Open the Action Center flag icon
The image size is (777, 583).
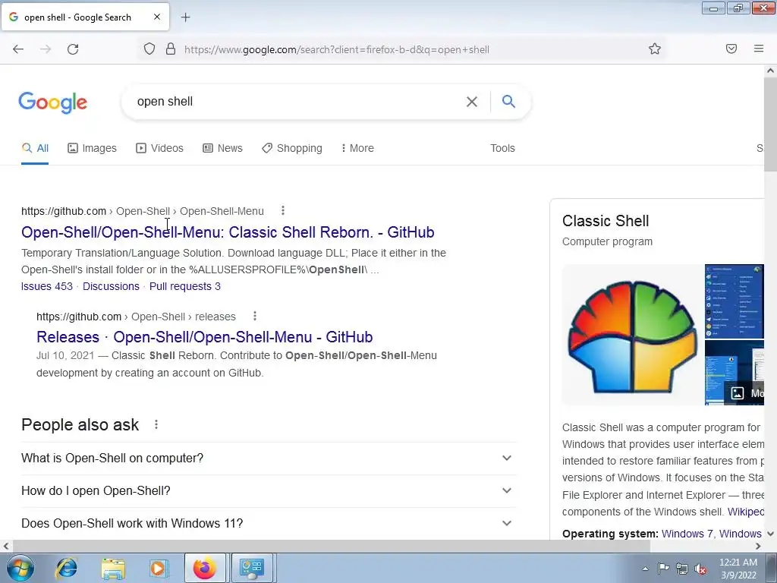pos(663,569)
